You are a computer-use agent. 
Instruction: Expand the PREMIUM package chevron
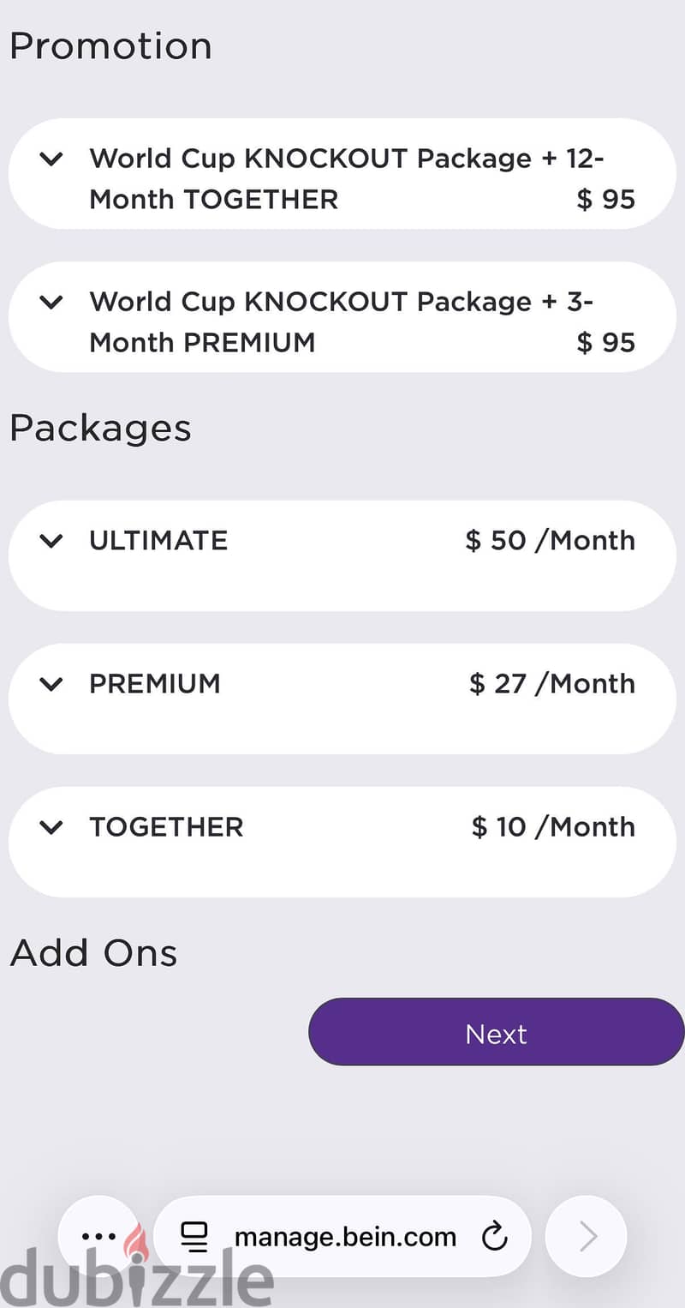pyautogui.click(x=52, y=684)
